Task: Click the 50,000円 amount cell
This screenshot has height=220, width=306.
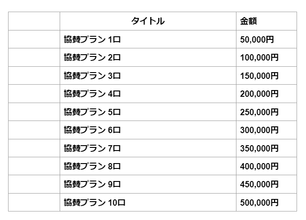Action: [x=257, y=39]
